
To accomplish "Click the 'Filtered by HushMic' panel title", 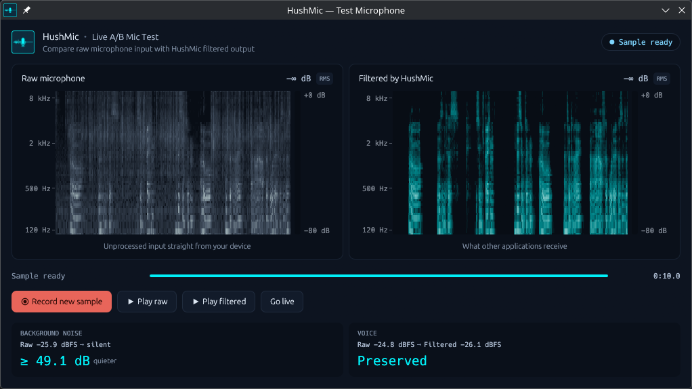I will coord(396,79).
